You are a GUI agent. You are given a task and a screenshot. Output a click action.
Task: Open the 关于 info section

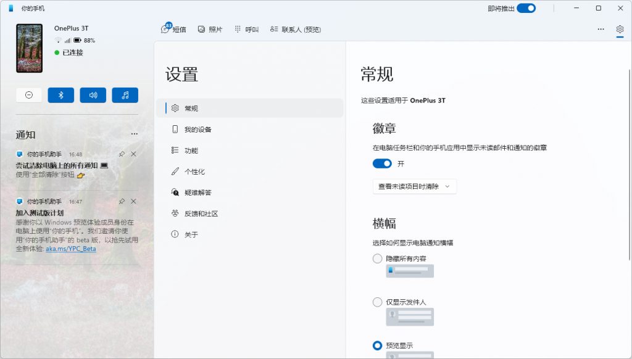tap(190, 234)
